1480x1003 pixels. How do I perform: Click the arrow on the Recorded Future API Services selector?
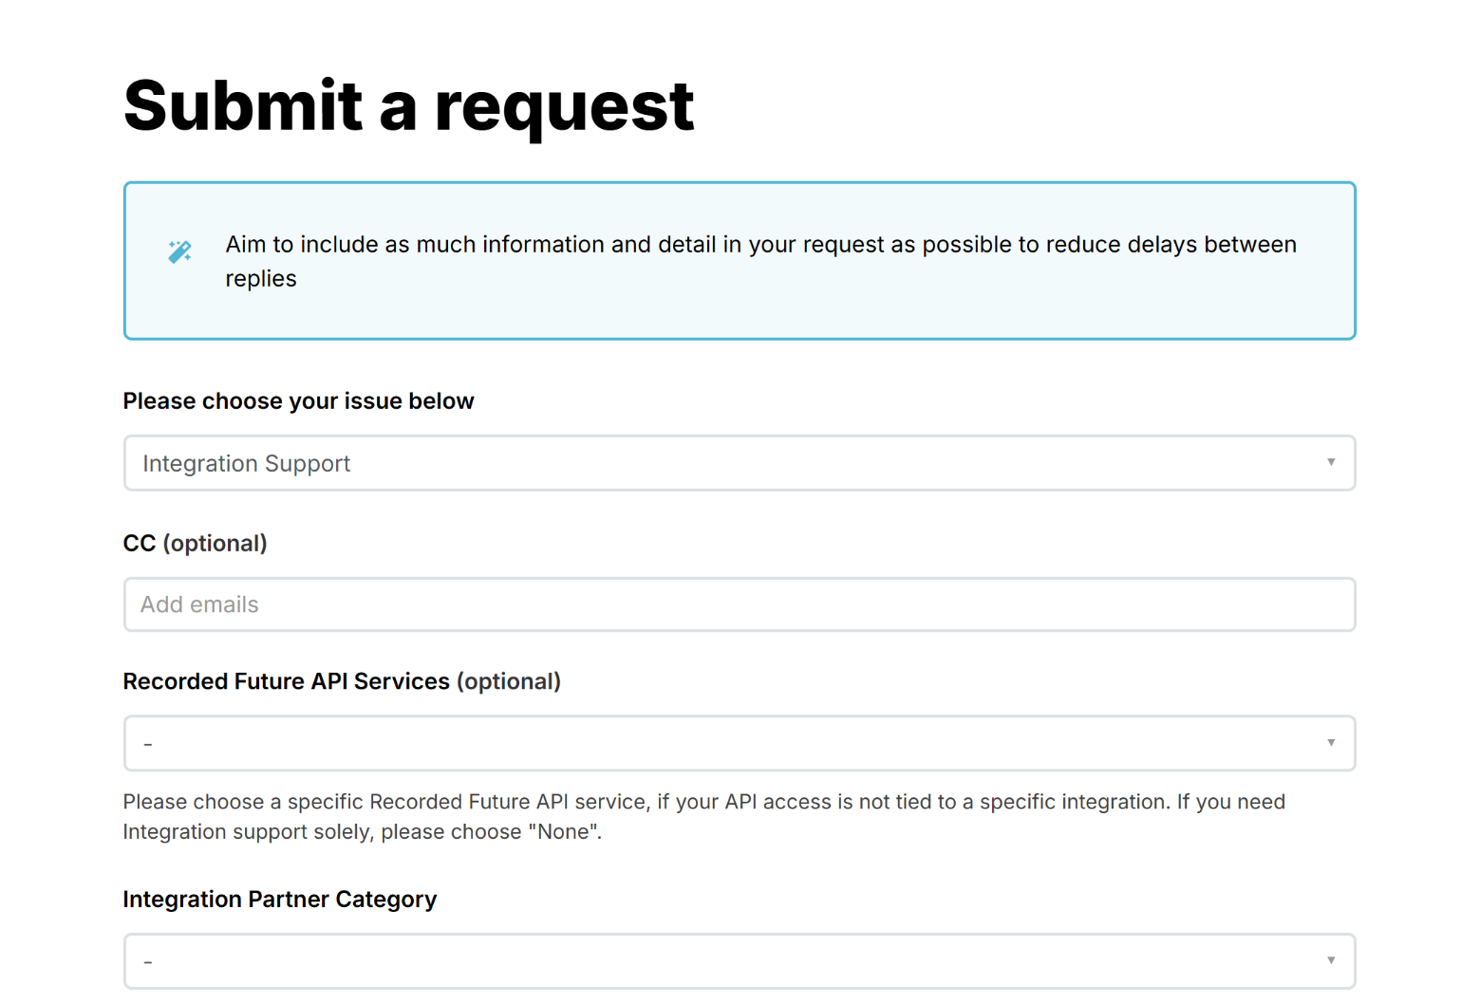[x=1331, y=743]
